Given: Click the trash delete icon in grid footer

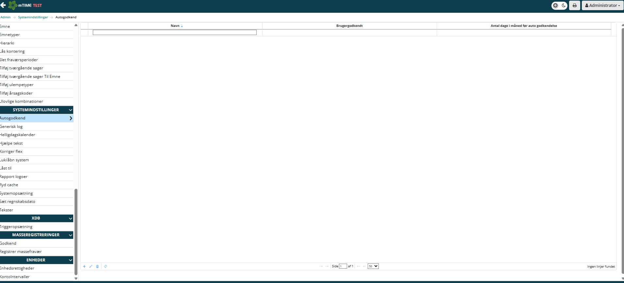Looking at the screenshot, I should pos(97,266).
